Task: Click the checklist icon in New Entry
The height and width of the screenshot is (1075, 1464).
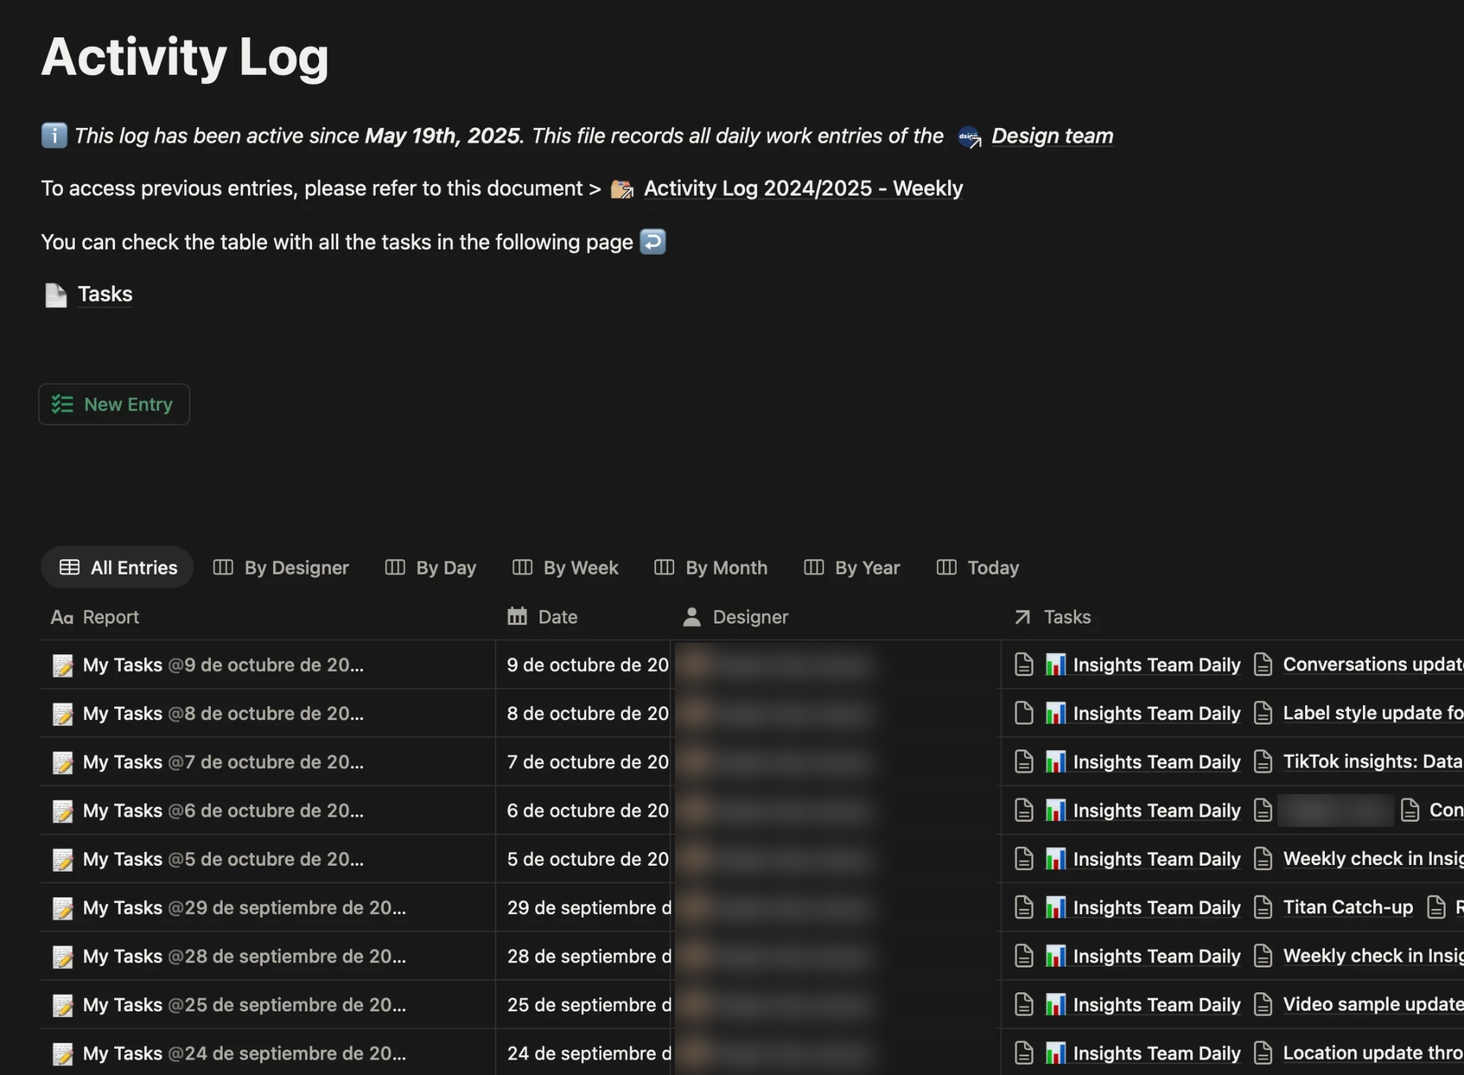Action: pos(62,404)
